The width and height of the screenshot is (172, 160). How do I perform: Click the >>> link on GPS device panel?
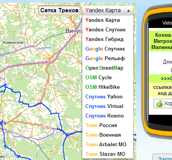point(167,78)
